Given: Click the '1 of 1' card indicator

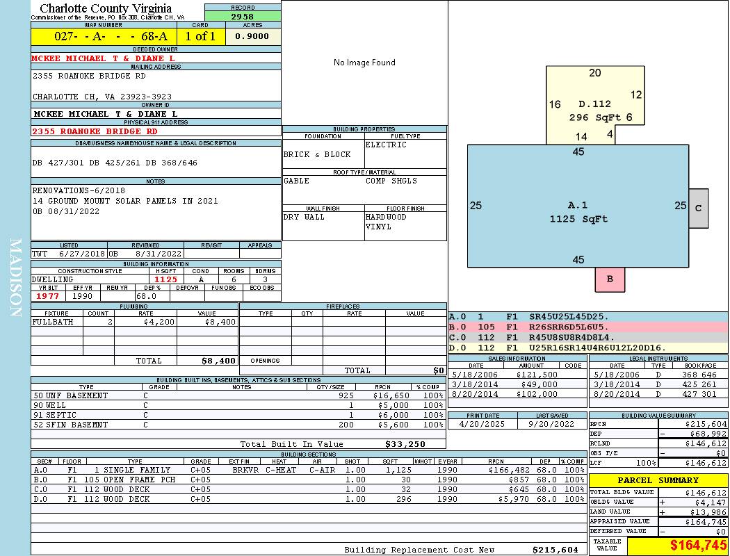Looking at the screenshot, I should point(201,37).
